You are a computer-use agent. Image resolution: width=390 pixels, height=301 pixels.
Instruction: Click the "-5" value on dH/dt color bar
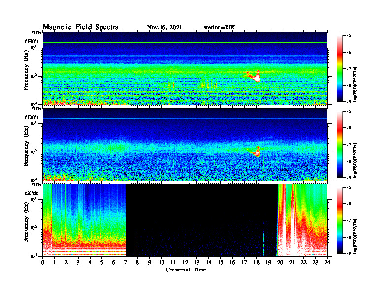point(349,36)
